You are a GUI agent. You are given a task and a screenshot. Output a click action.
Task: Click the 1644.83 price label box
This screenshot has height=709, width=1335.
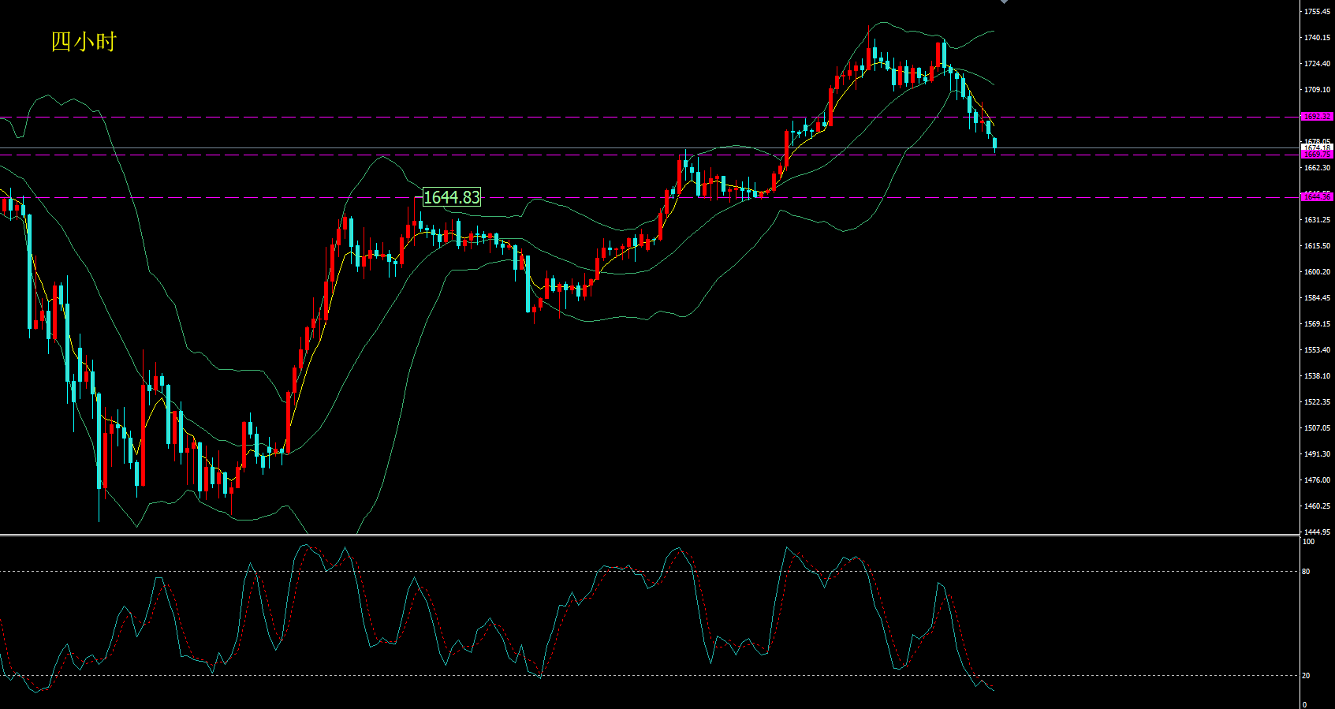[x=452, y=197]
